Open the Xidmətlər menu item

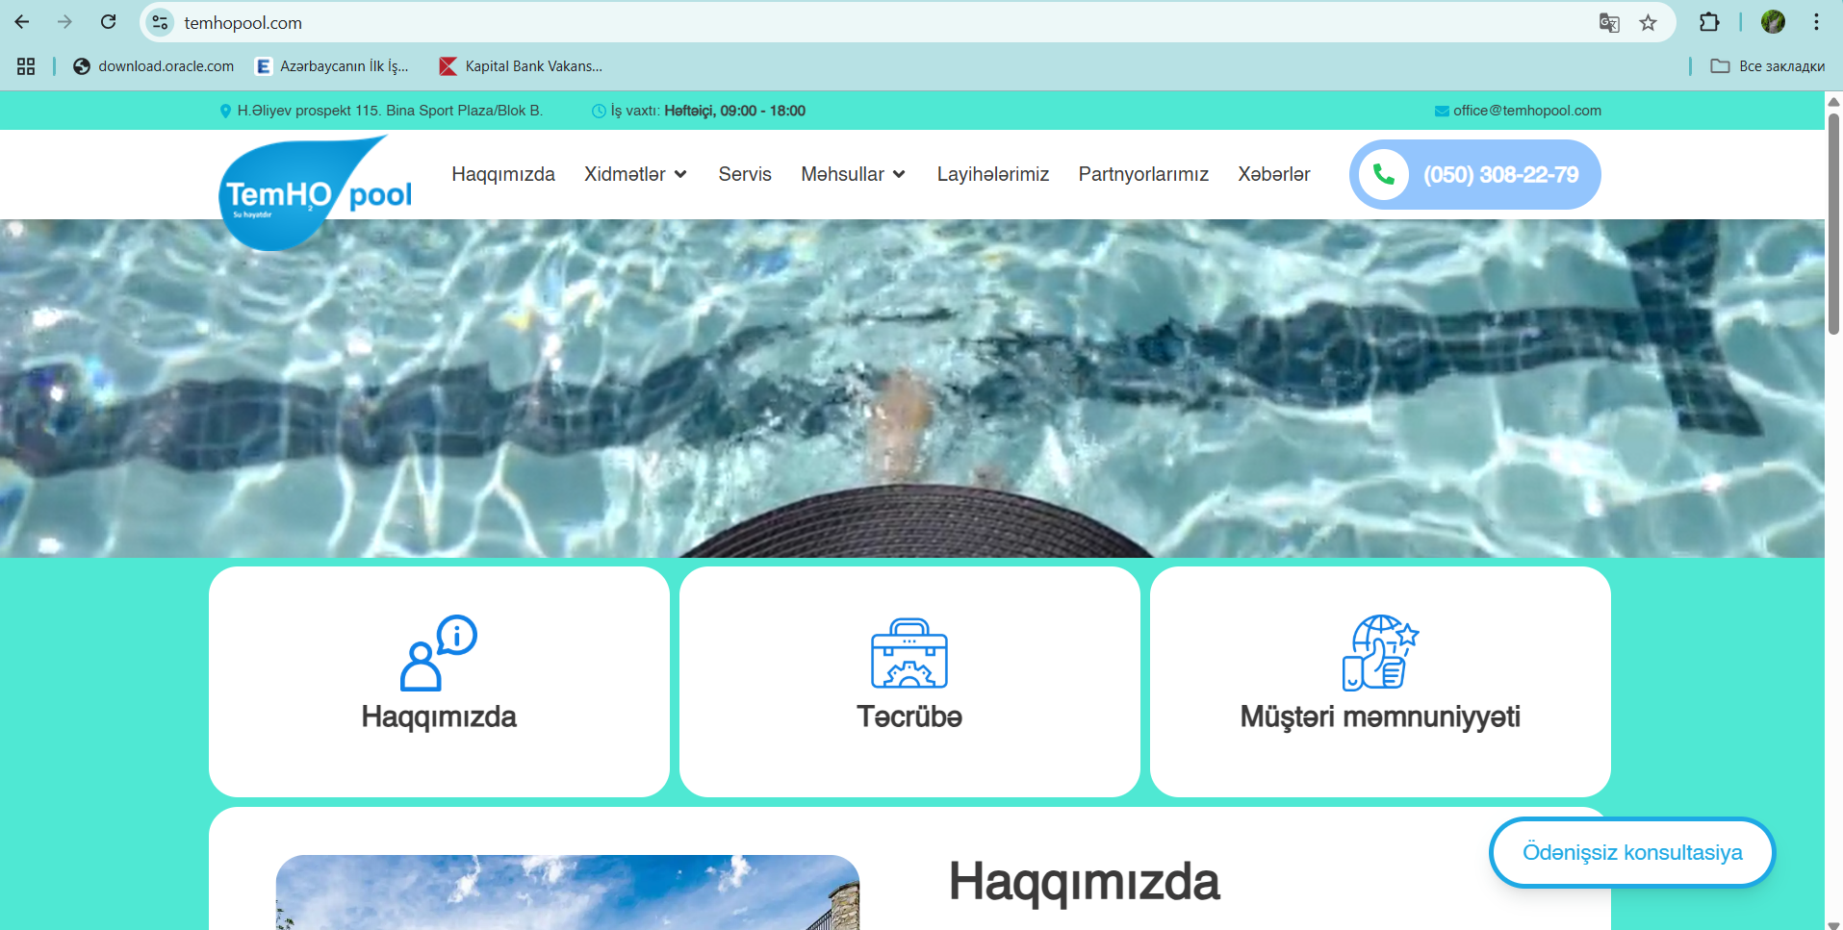(x=625, y=174)
